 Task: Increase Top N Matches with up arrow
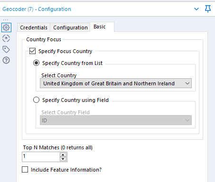[x=63, y=155]
